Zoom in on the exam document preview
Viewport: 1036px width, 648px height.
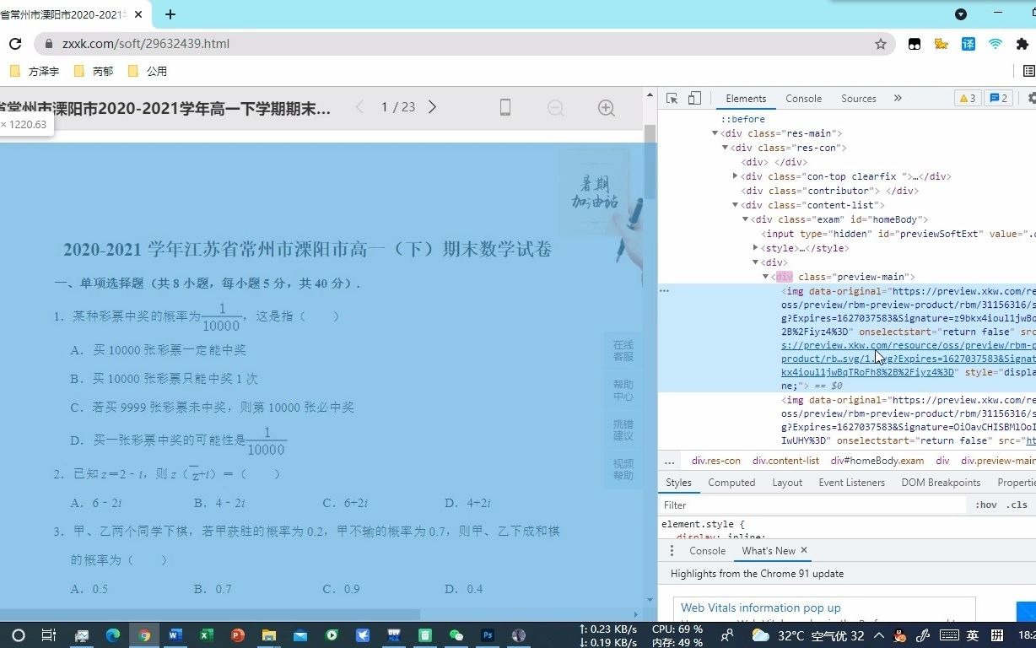(x=606, y=108)
